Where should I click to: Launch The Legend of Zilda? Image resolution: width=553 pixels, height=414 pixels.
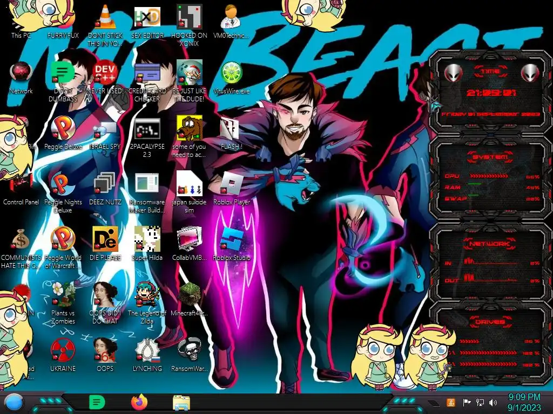tap(147, 303)
